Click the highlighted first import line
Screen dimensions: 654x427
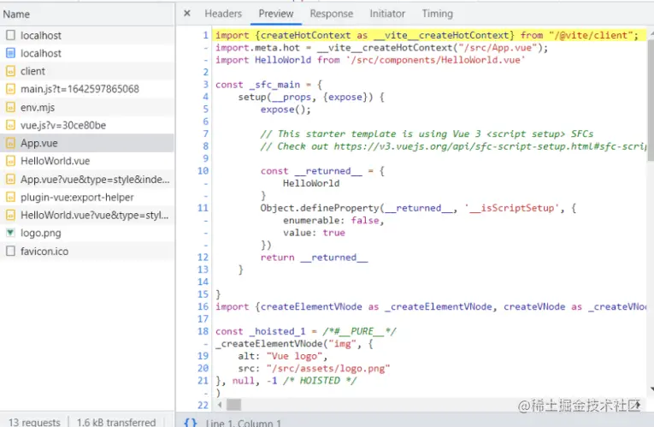pyautogui.click(x=430, y=35)
